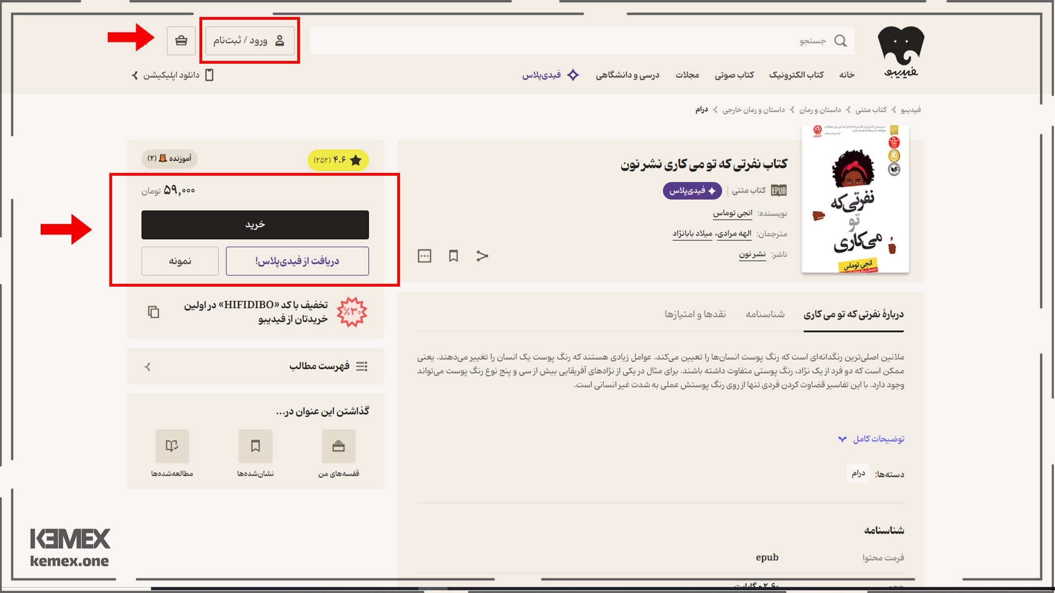Click the کتاب متنی label beside EPUB
The height and width of the screenshot is (593, 1055).
point(749,190)
